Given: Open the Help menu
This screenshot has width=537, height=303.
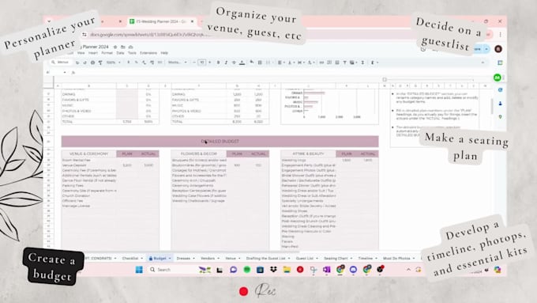Looking at the screenshot, I should click(x=164, y=53).
